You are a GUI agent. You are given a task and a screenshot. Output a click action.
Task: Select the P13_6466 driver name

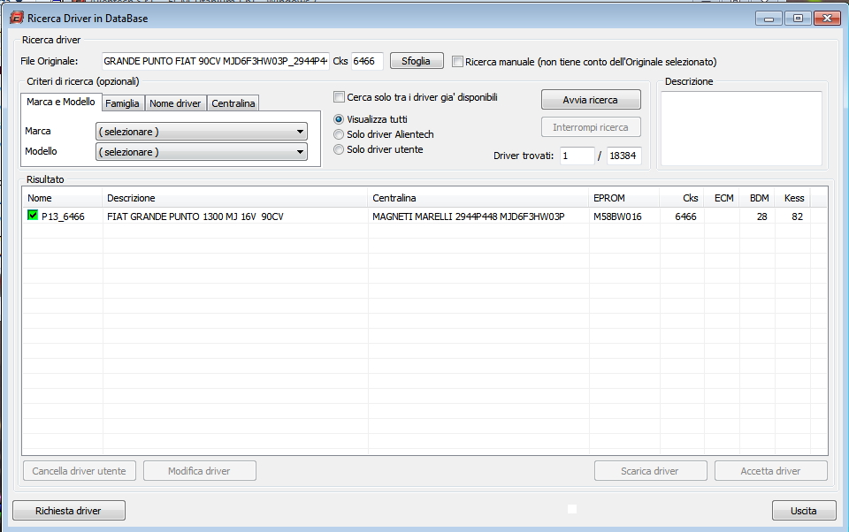(x=63, y=217)
